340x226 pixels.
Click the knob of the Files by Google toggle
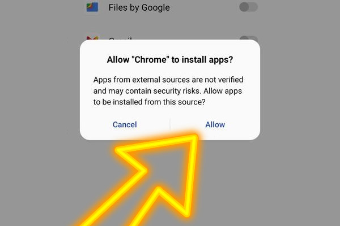click(x=244, y=7)
